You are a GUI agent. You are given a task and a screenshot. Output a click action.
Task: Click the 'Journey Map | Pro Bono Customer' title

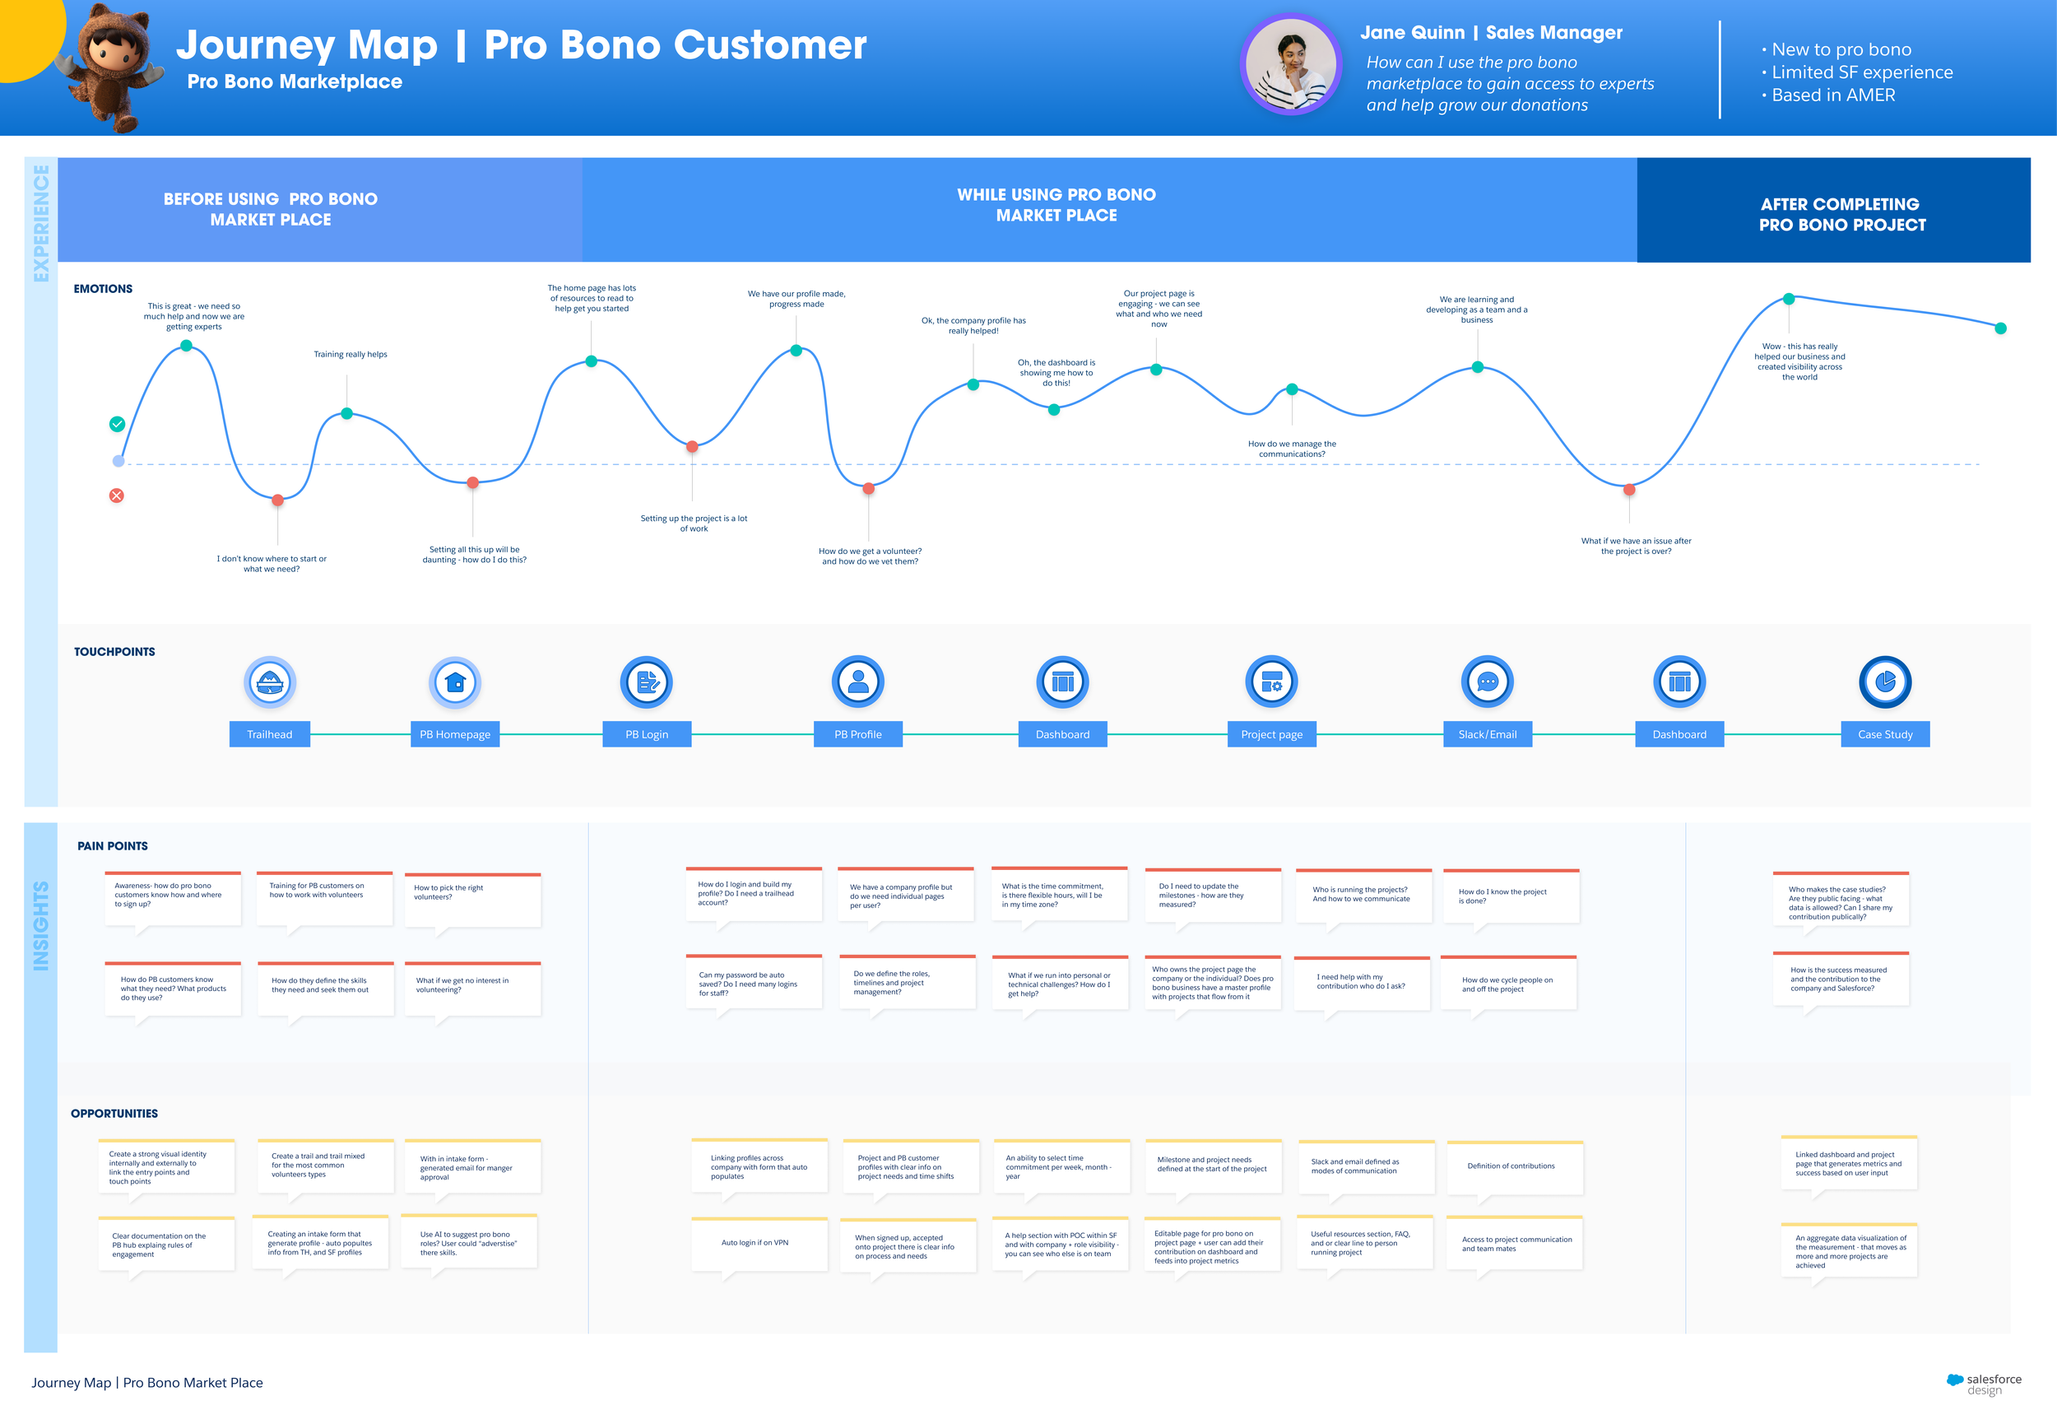[x=521, y=44]
